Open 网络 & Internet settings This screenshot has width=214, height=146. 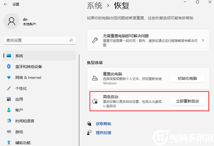pyautogui.click(x=40, y=78)
